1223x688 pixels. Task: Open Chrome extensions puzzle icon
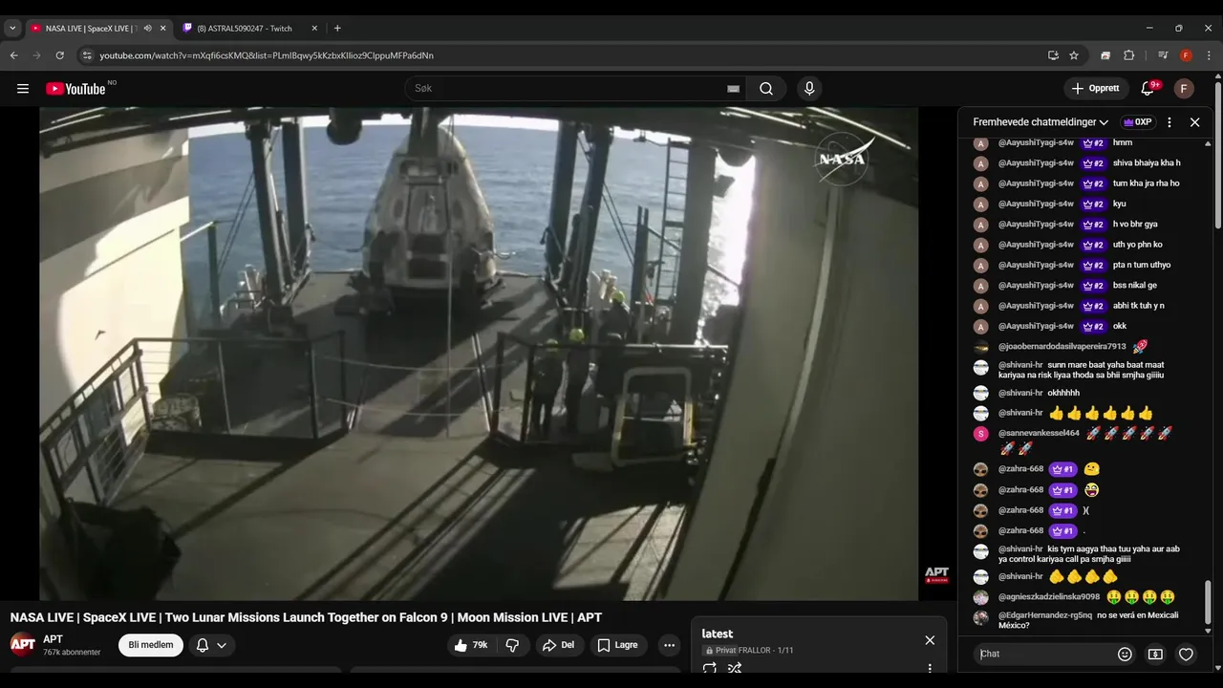[x=1128, y=55]
